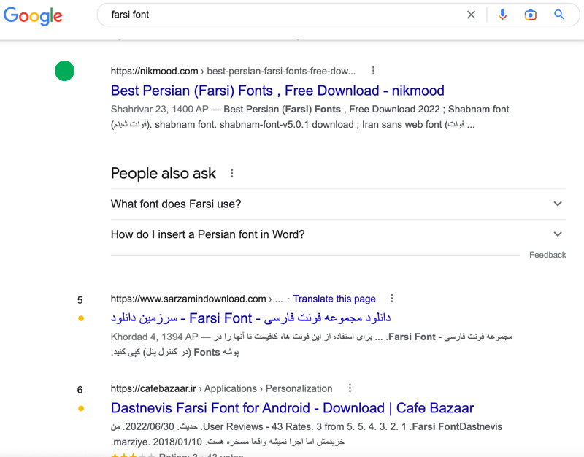Click the yellow dot beside result 5
The image size is (584, 457).
point(81,318)
